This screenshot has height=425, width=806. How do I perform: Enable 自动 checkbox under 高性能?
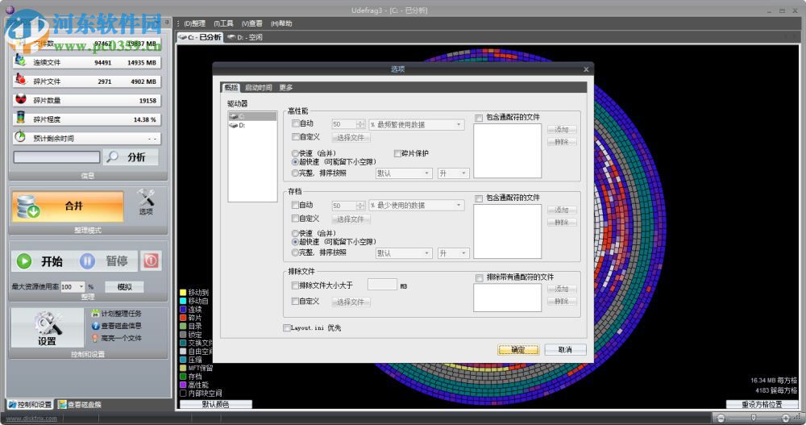pyautogui.click(x=296, y=123)
